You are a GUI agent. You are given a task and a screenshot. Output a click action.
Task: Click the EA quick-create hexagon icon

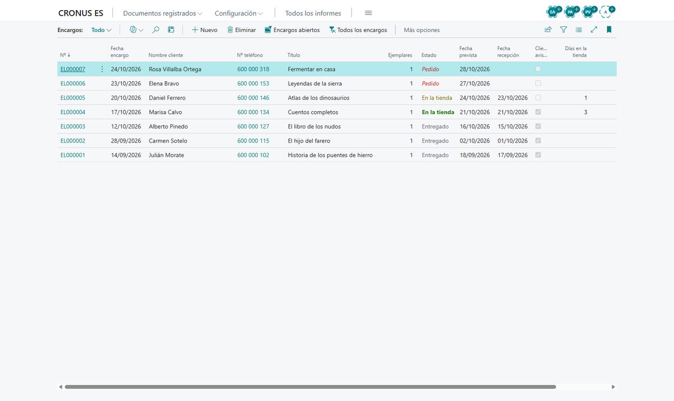click(554, 12)
